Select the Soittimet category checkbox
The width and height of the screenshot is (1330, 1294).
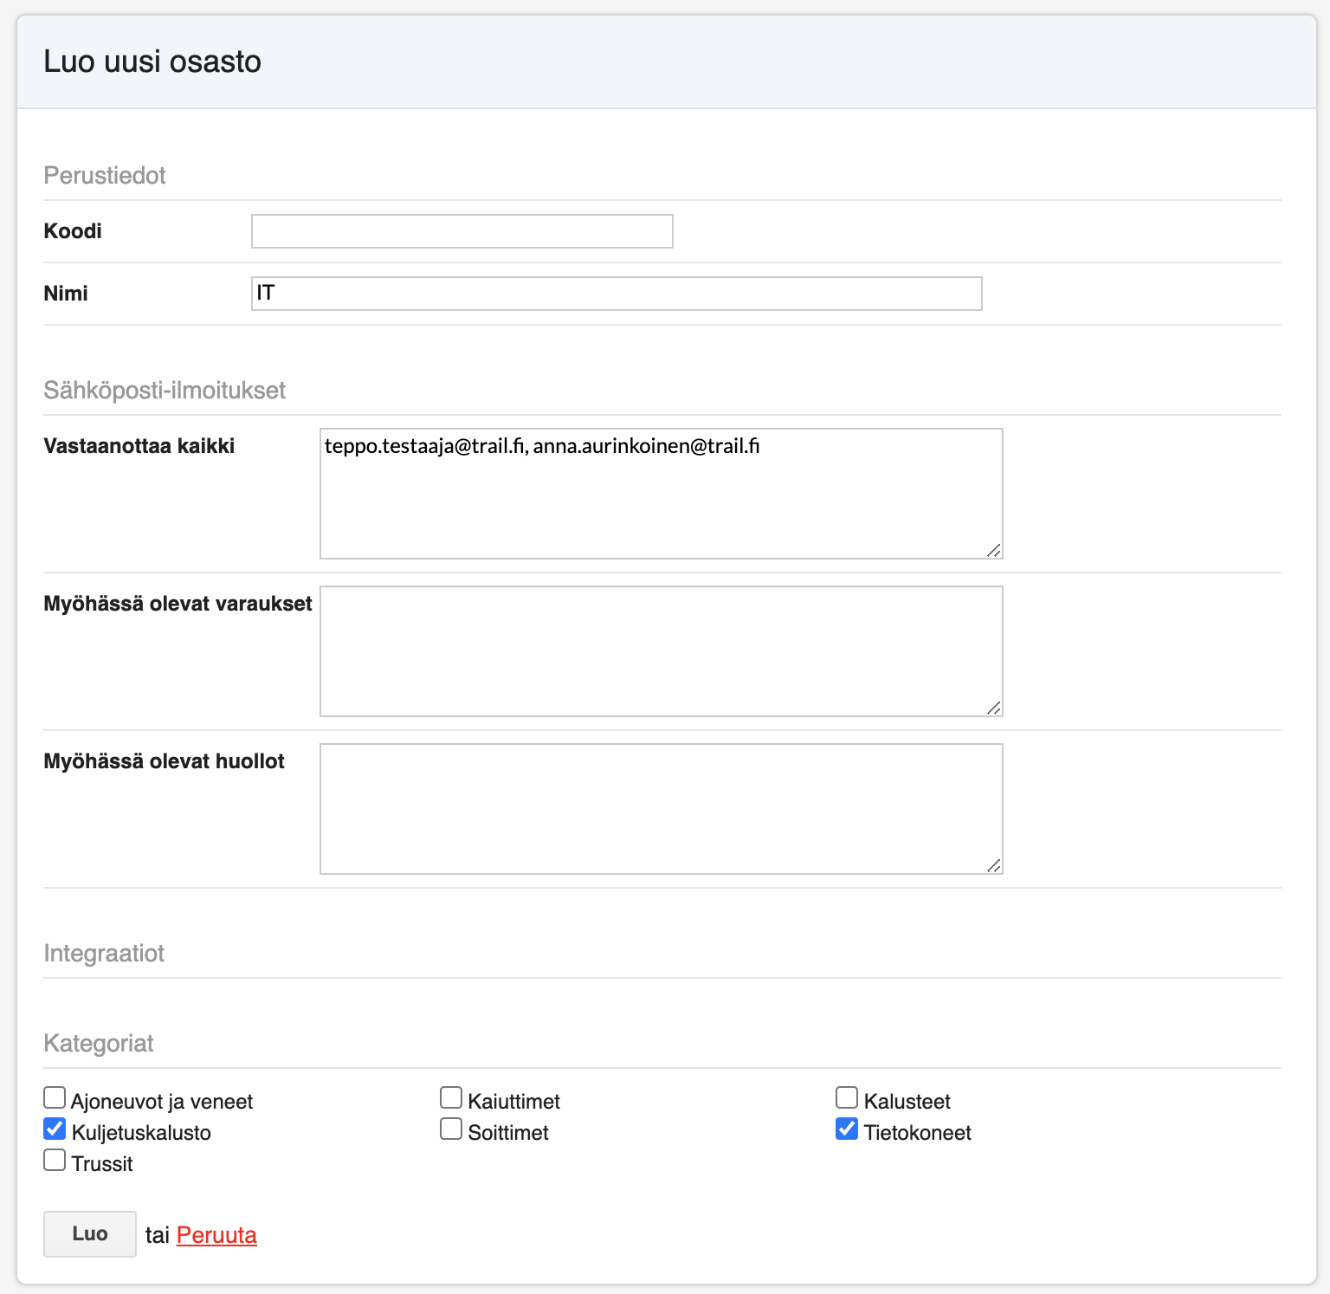(451, 1129)
